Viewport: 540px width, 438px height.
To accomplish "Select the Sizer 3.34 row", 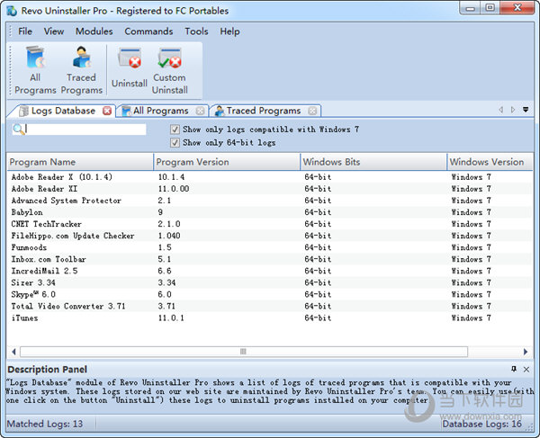I will pos(270,282).
